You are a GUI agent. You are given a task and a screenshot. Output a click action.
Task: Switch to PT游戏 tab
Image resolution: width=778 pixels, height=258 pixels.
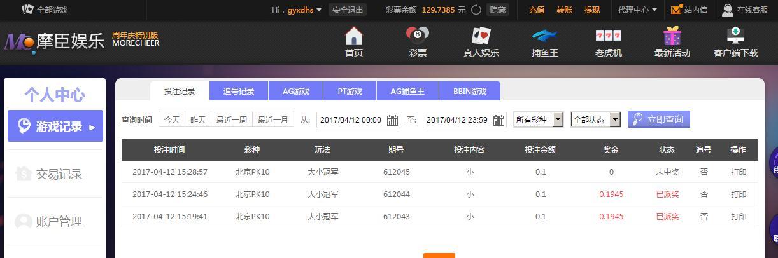(x=350, y=91)
